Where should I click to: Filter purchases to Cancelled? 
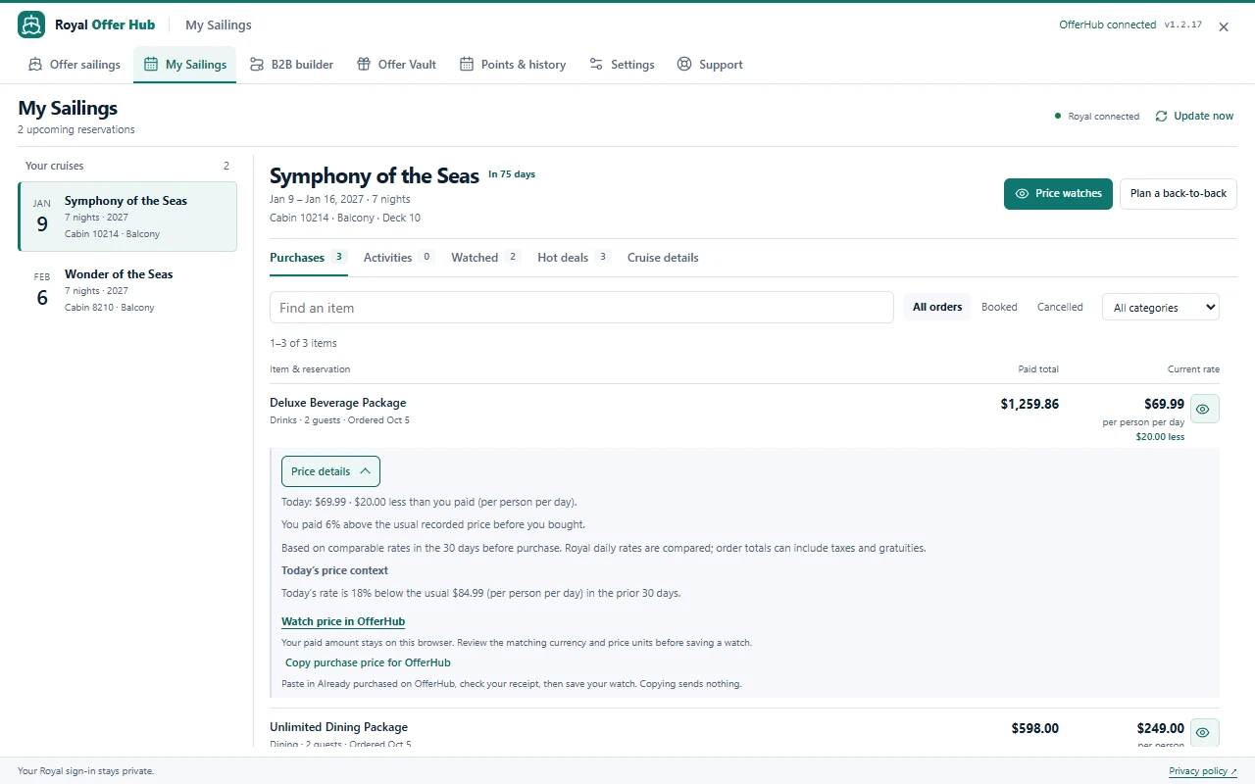(1060, 307)
